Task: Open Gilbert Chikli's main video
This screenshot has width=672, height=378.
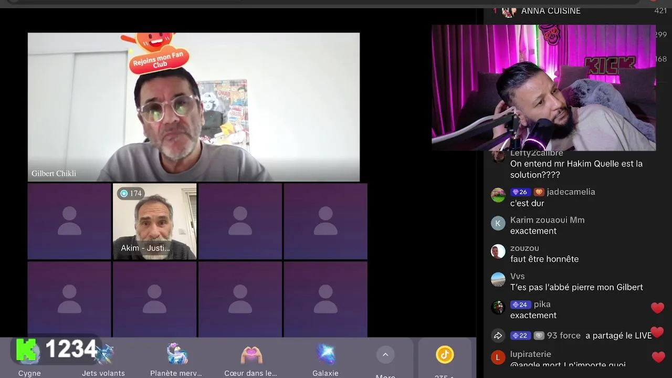Action: point(194,107)
